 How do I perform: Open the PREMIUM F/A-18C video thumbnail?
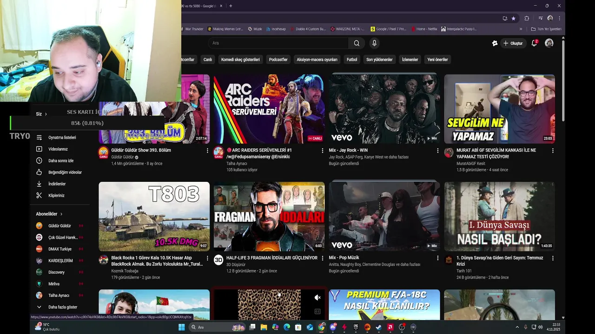384,304
